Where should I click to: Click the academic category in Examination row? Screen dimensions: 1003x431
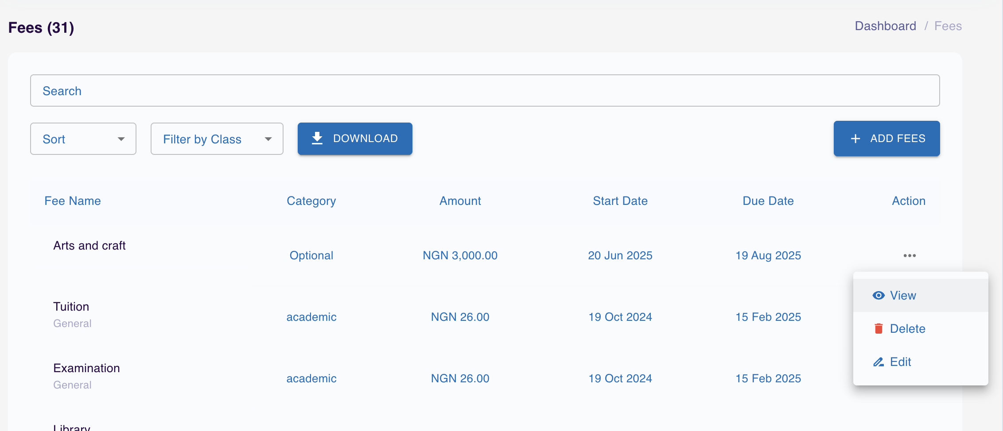click(x=311, y=379)
